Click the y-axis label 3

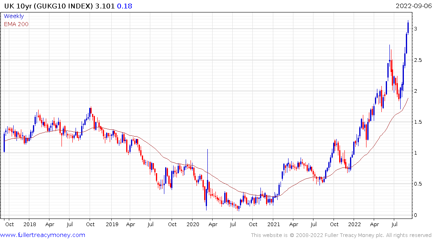coord(416,29)
